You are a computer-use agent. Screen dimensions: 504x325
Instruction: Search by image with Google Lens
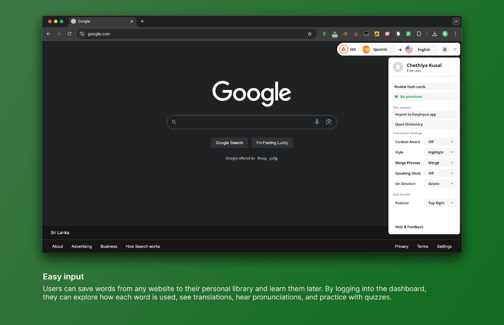(x=328, y=122)
